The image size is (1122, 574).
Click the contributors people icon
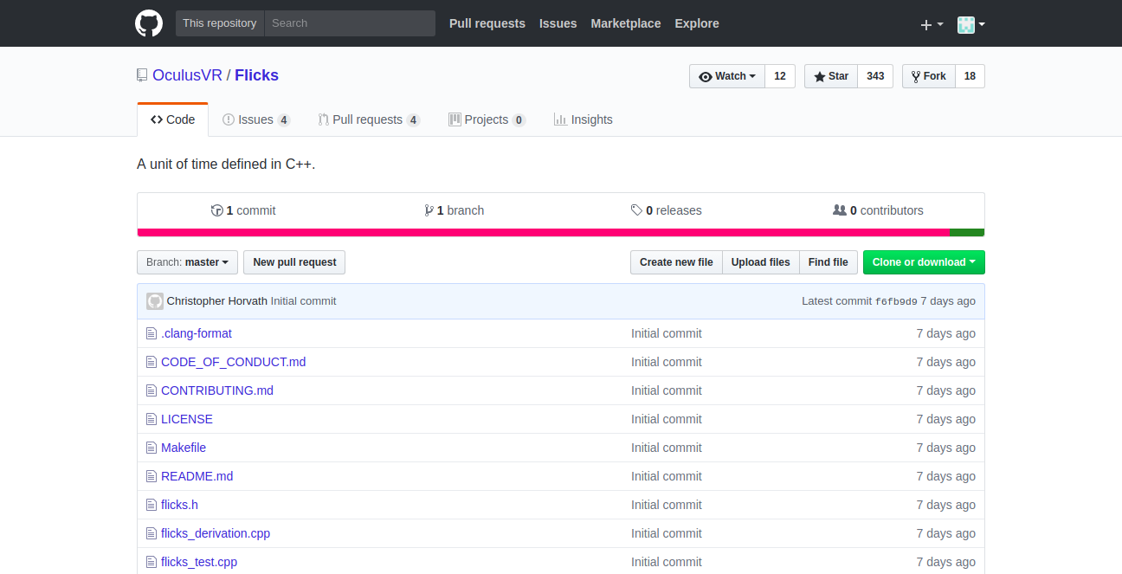click(839, 210)
